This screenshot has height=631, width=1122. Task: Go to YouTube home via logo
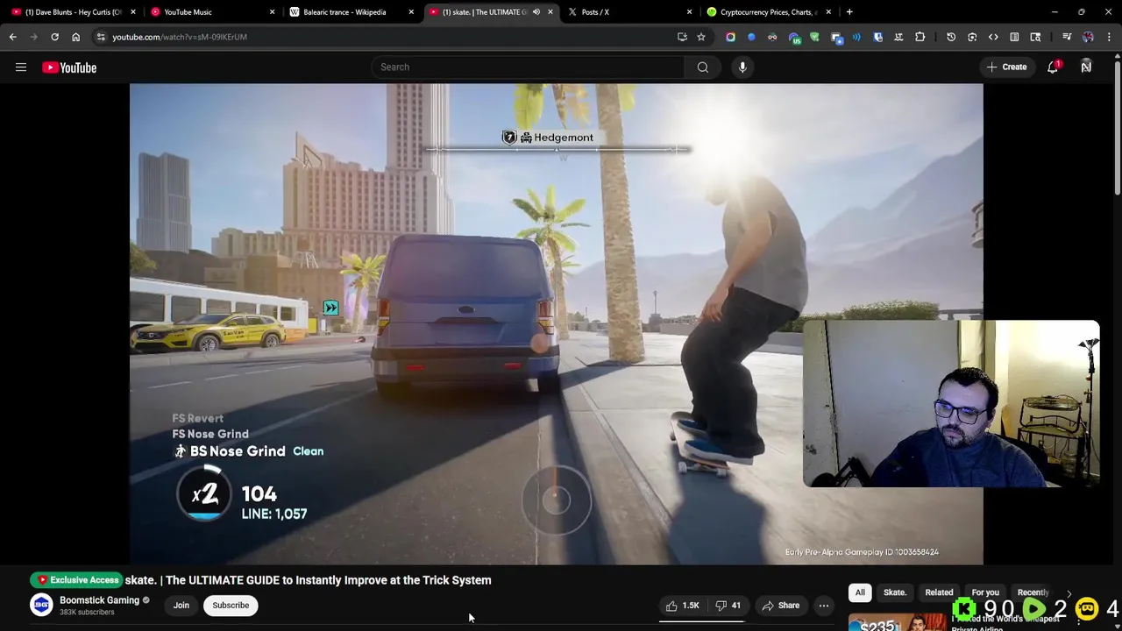pos(69,67)
